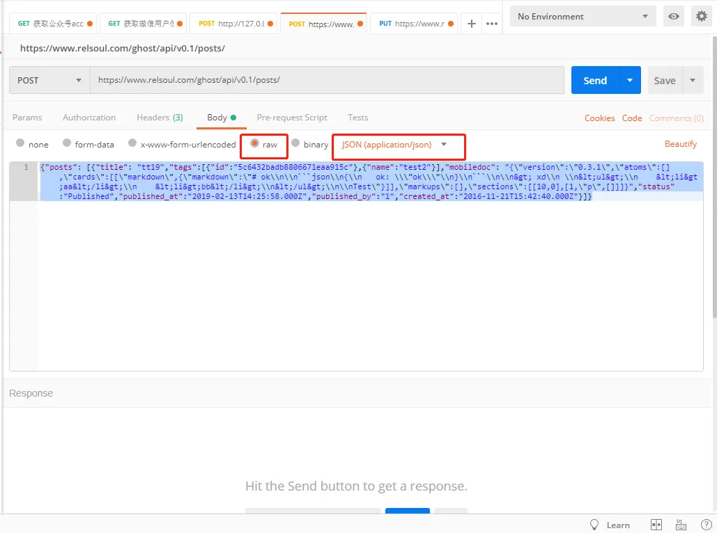The height and width of the screenshot is (533, 717).
Task: Select the form-data body type radio
Action: tap(67, 143)
